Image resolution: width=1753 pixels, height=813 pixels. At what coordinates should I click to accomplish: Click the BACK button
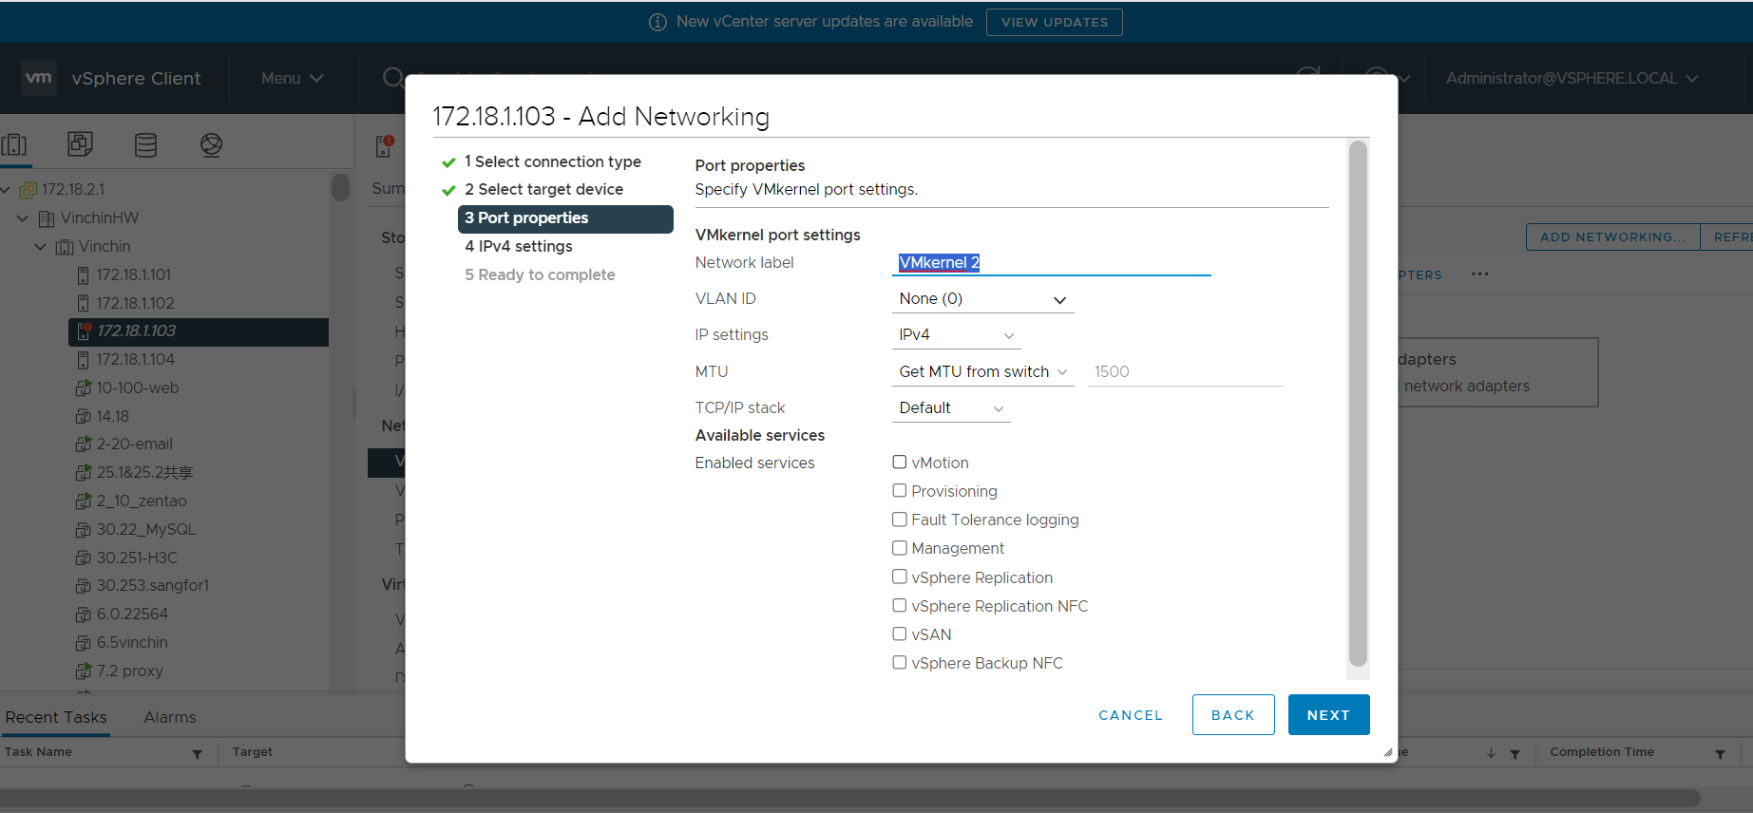tap(1233, 715)
